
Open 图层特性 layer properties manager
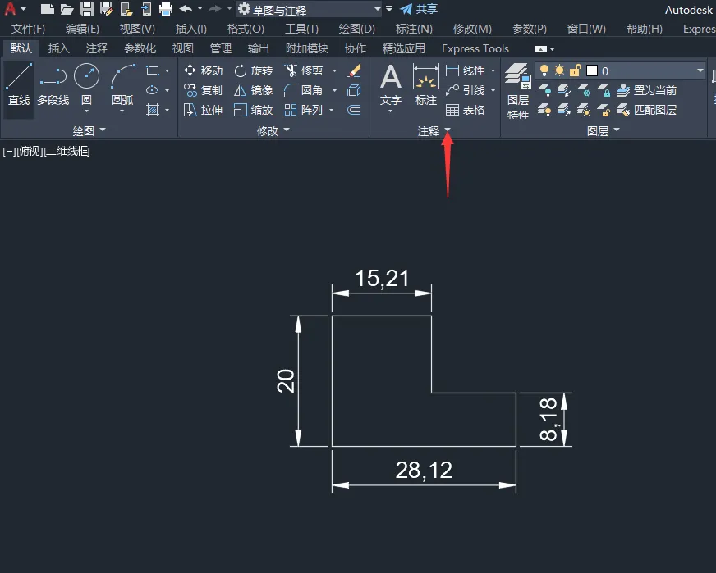518,91
